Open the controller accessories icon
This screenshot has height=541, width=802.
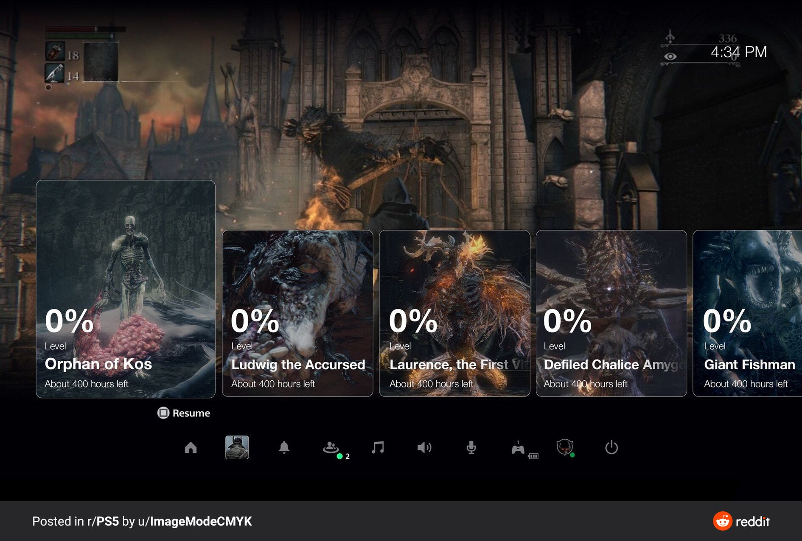tap(518, 448)
